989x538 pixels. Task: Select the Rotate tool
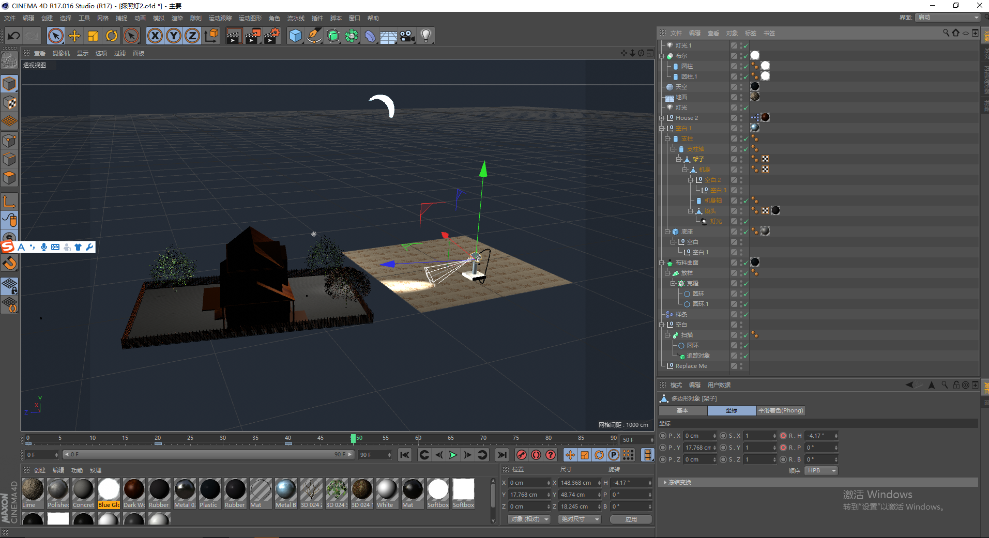pos(112,36)
